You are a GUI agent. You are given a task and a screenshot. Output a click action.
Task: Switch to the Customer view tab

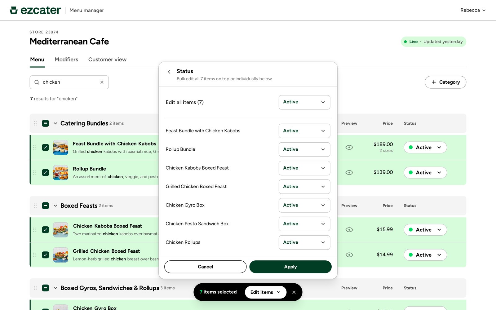(x=107, y=60)
